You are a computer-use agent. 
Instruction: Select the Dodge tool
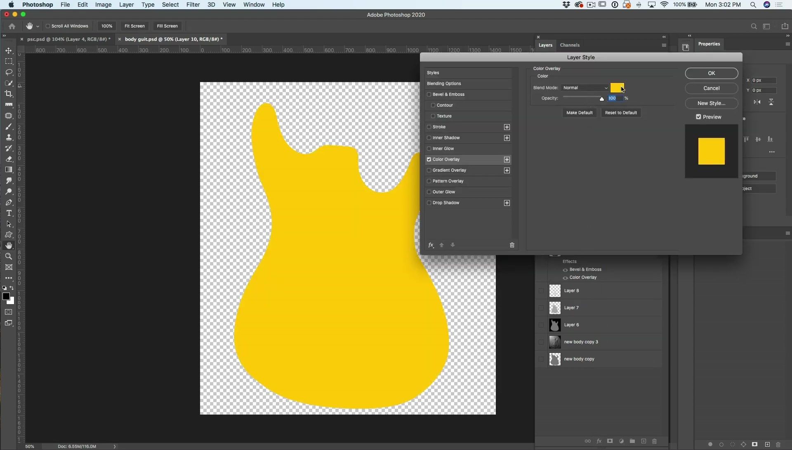9,192
